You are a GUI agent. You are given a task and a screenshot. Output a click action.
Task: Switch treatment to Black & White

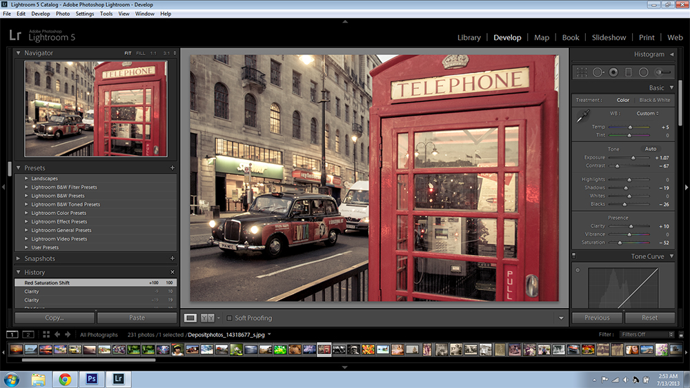pos(654,100)
